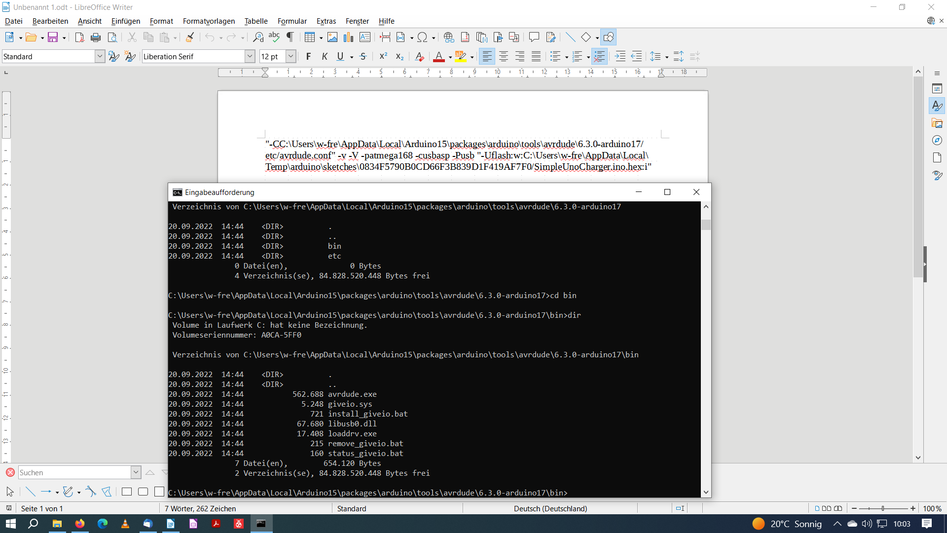Click the Insert Image icon
Image resolution: width=947 pixels, height=533 pixels.
coord(332,37)
